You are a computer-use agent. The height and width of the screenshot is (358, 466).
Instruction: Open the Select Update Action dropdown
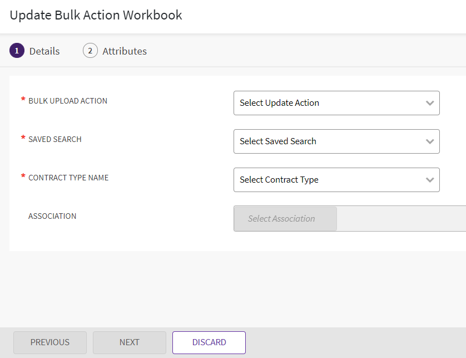[x=328, y=103]
